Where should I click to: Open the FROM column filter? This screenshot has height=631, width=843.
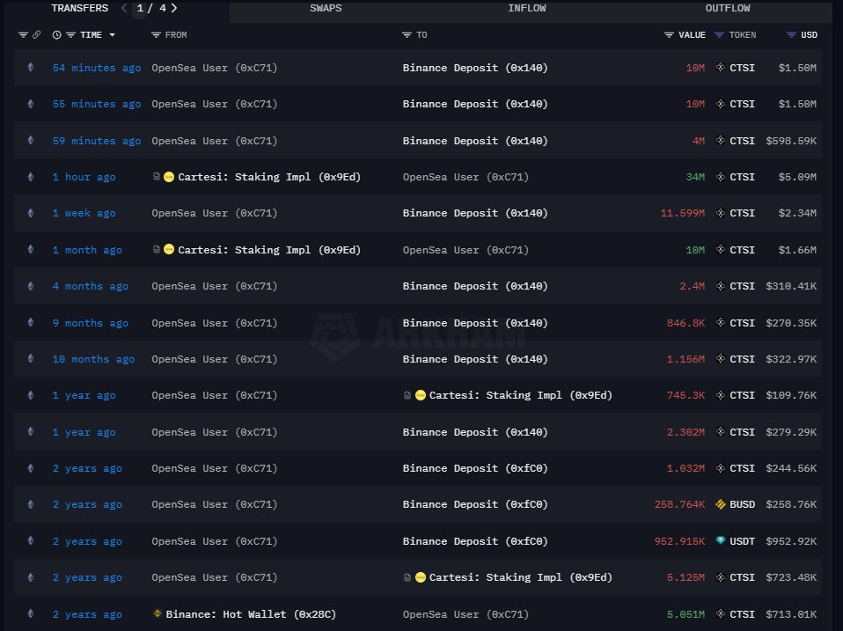click(x=156, y=35)
